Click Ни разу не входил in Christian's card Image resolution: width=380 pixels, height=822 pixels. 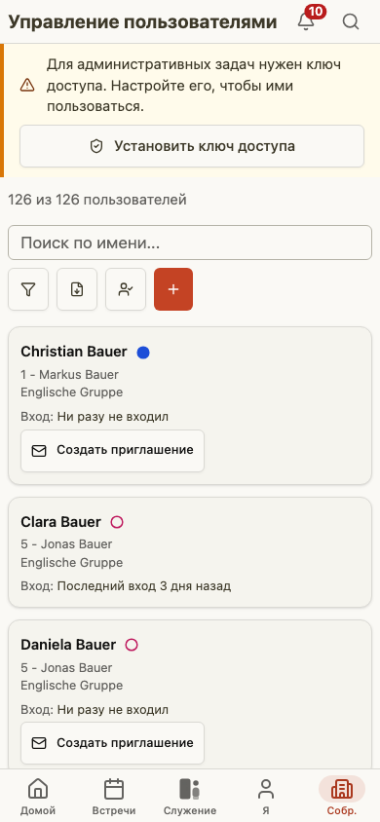113,417
